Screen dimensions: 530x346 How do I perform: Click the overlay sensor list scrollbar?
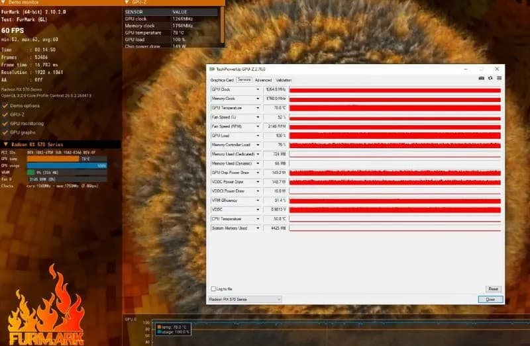coord(222,25)
